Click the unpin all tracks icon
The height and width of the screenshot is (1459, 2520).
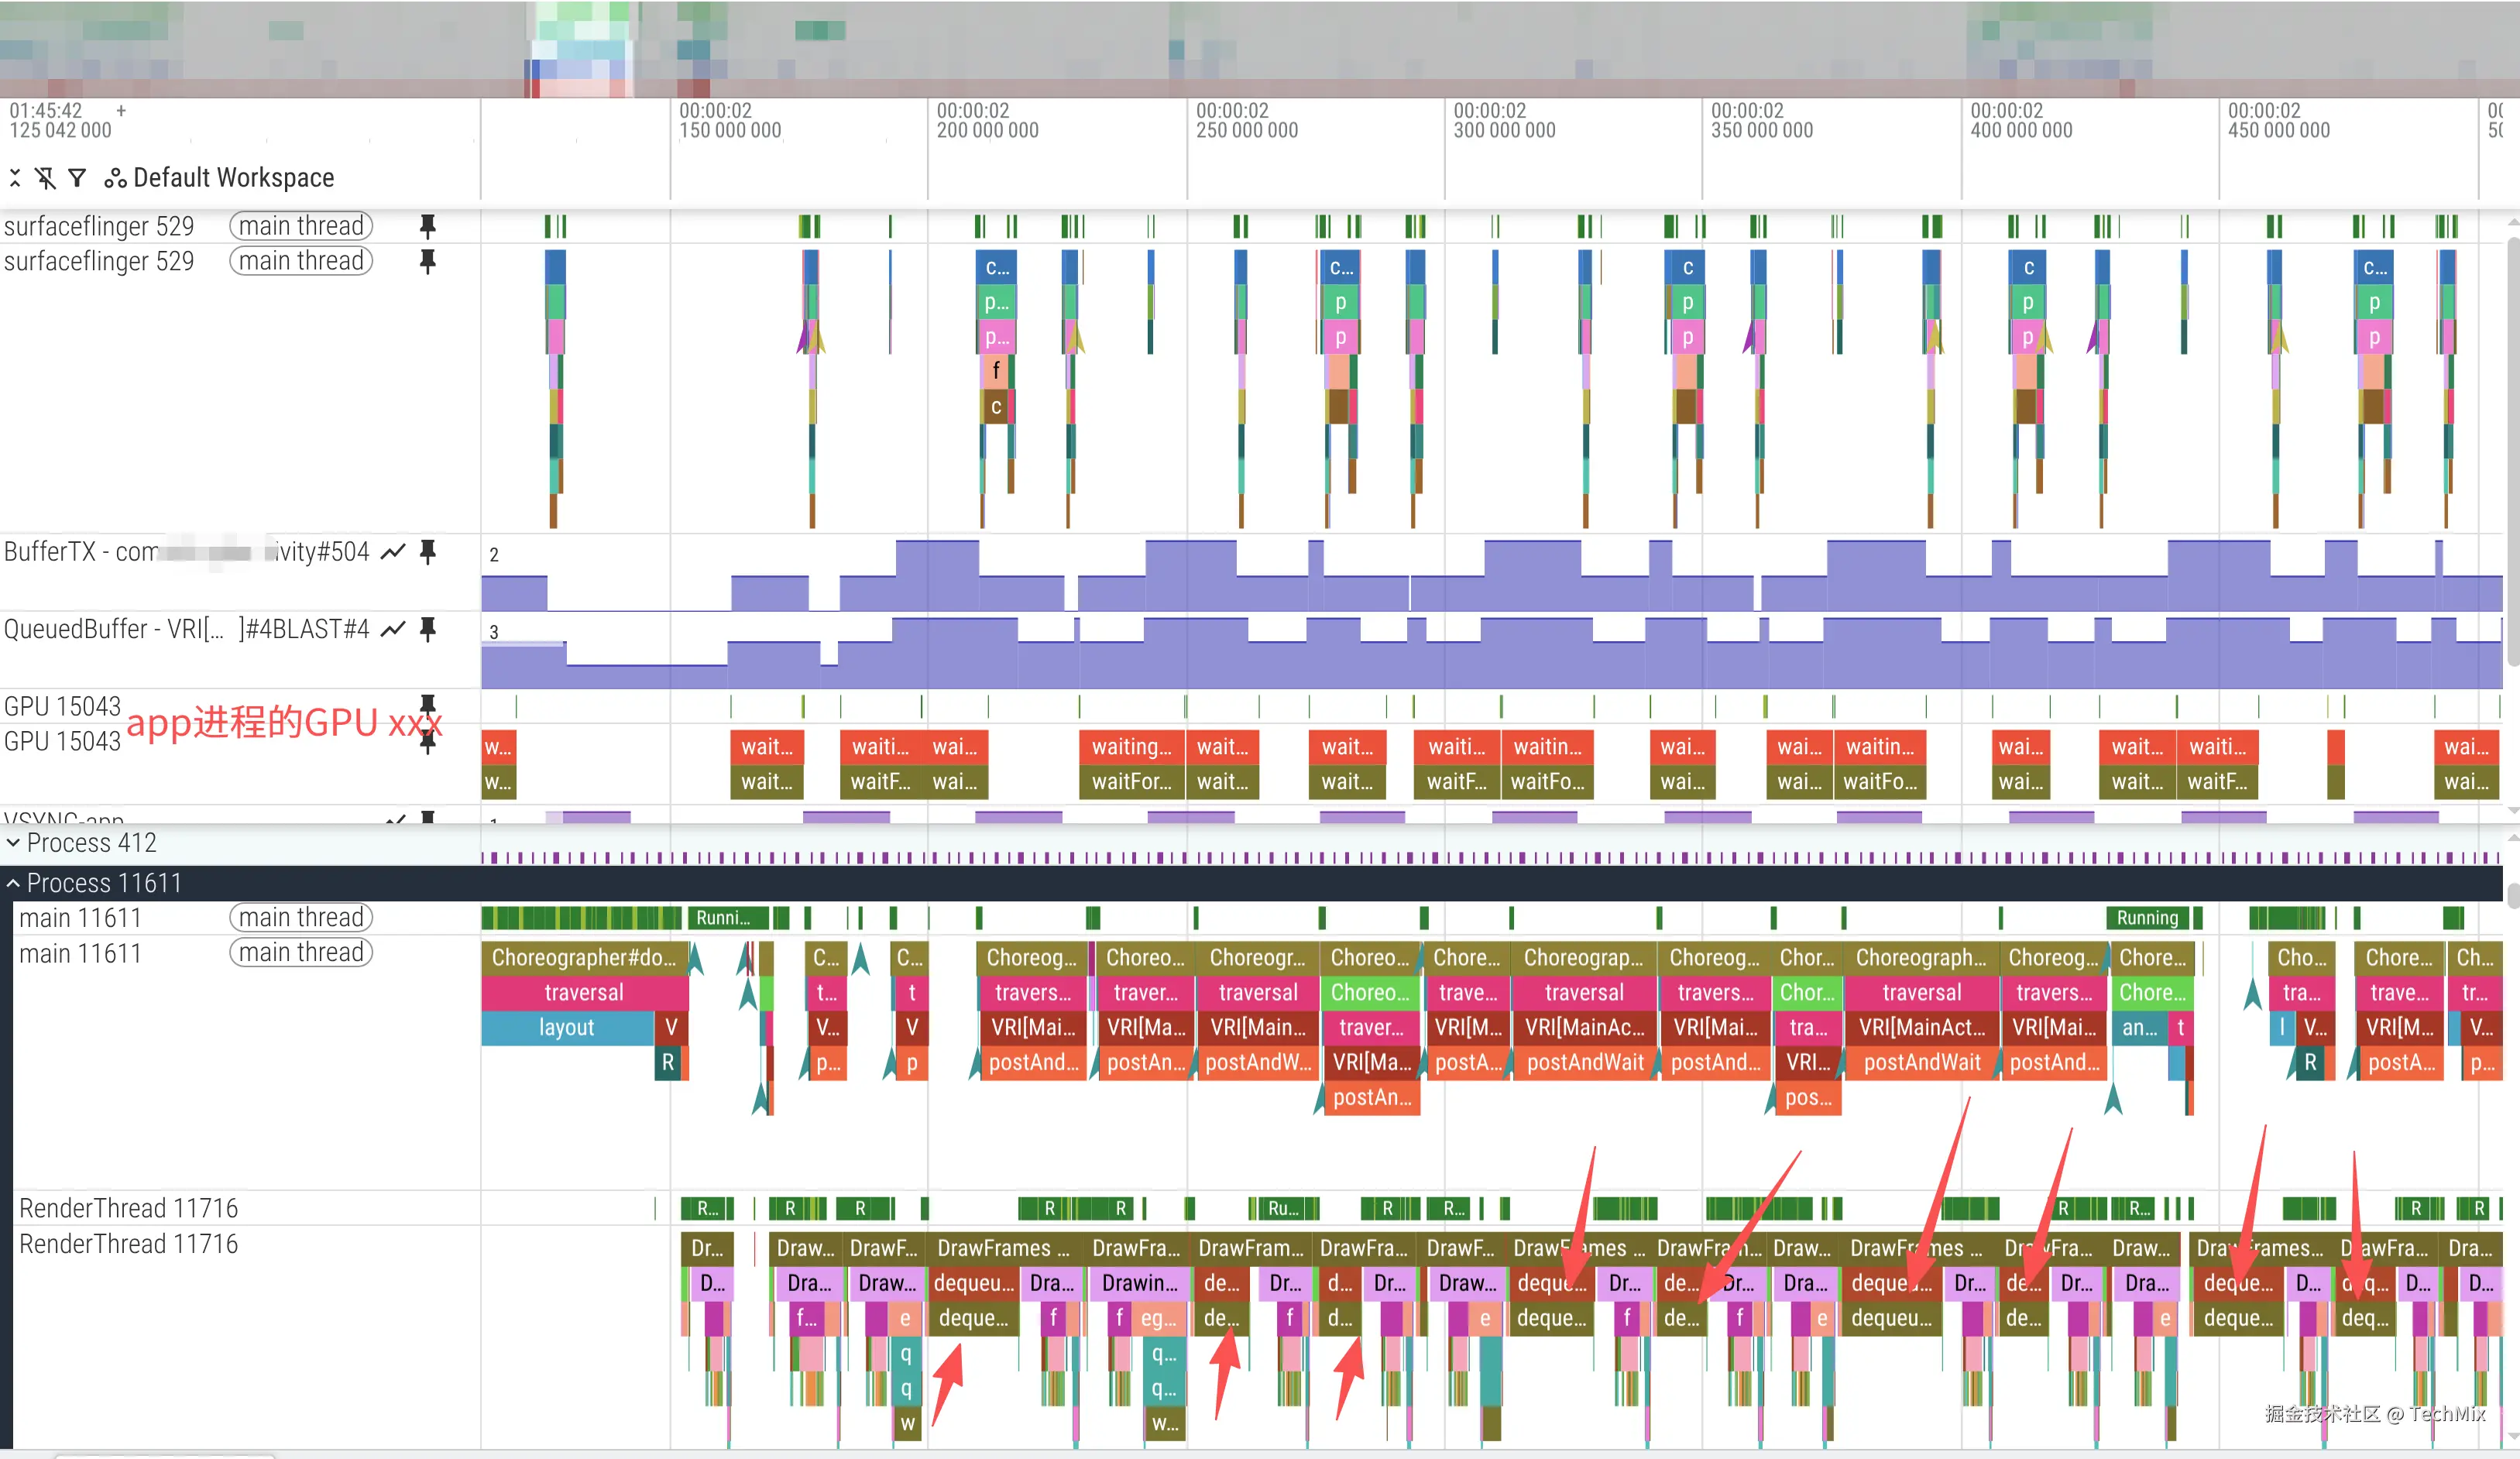pos(46,178)
